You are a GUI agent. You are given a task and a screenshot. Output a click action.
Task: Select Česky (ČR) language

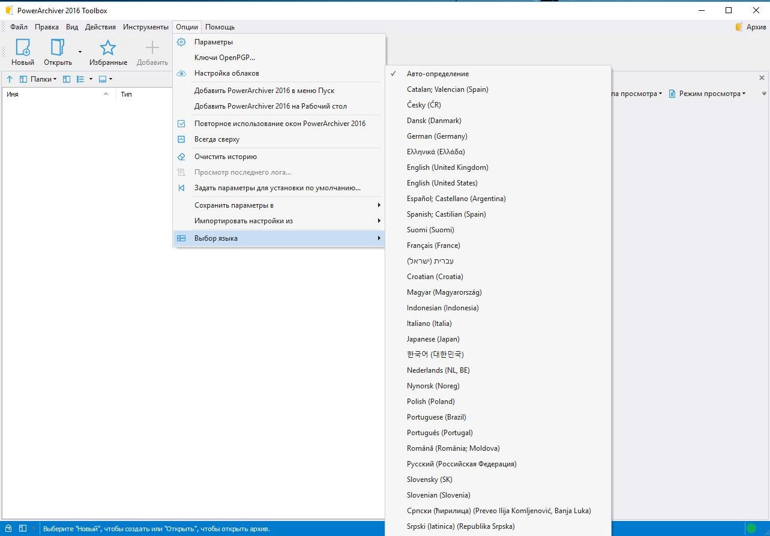pyautogui.click(x=498, y=105)
